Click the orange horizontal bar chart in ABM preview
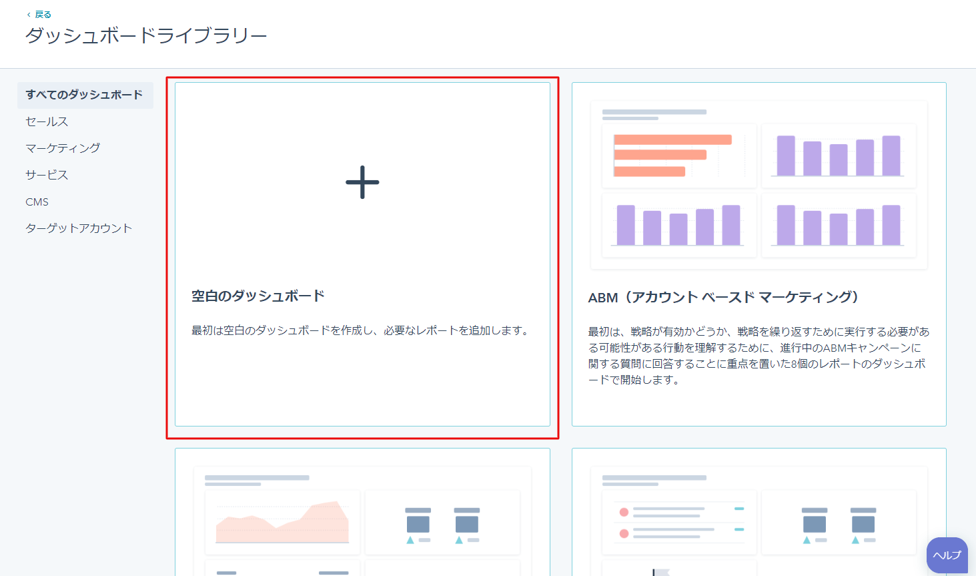 [x=678, y=156]
